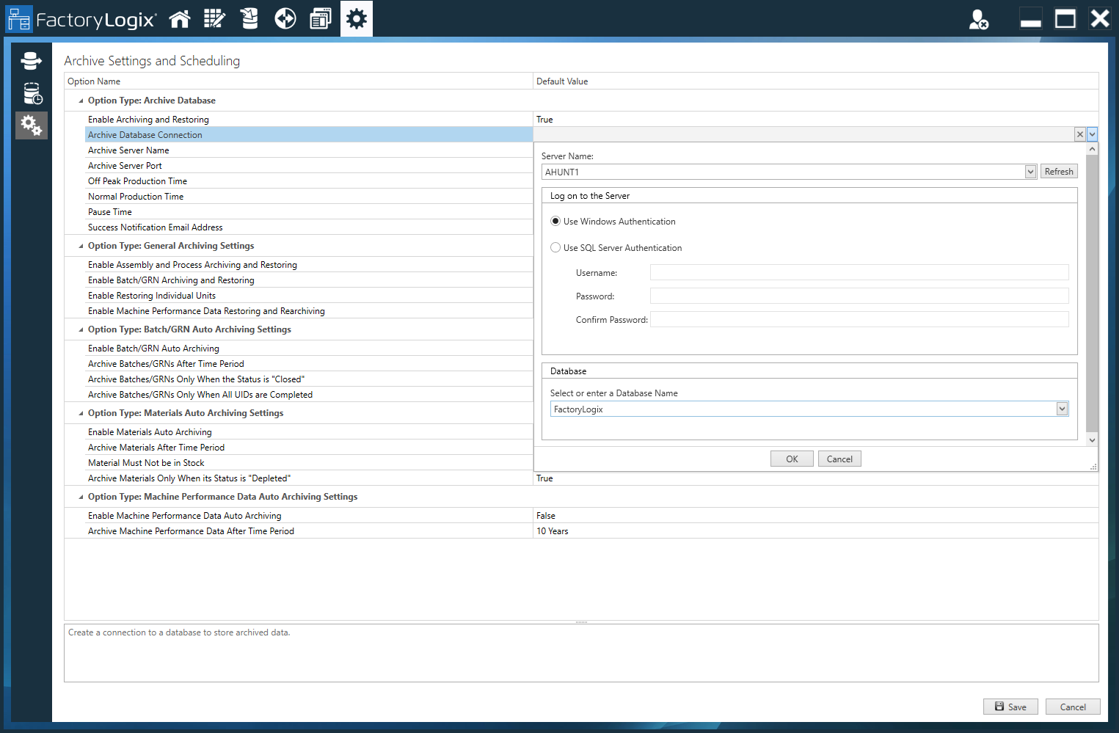Collapse the Materials Auto Archiving Settings group
1119x733 pixels.
pos(80,412)
